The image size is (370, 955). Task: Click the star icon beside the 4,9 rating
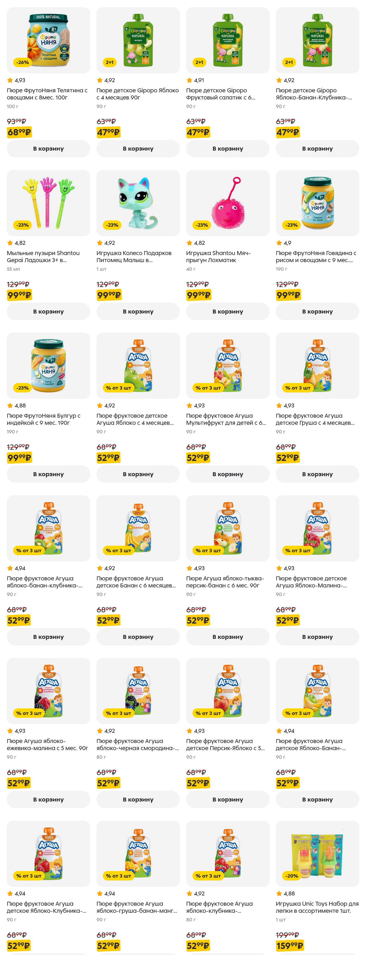point(279,243)
